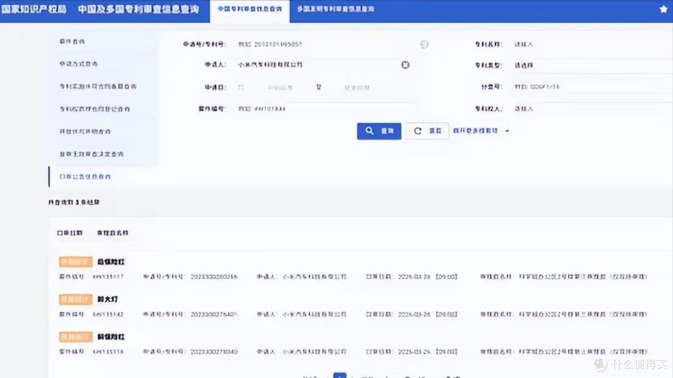Click the 口审日期 column header

pos(70,233)
